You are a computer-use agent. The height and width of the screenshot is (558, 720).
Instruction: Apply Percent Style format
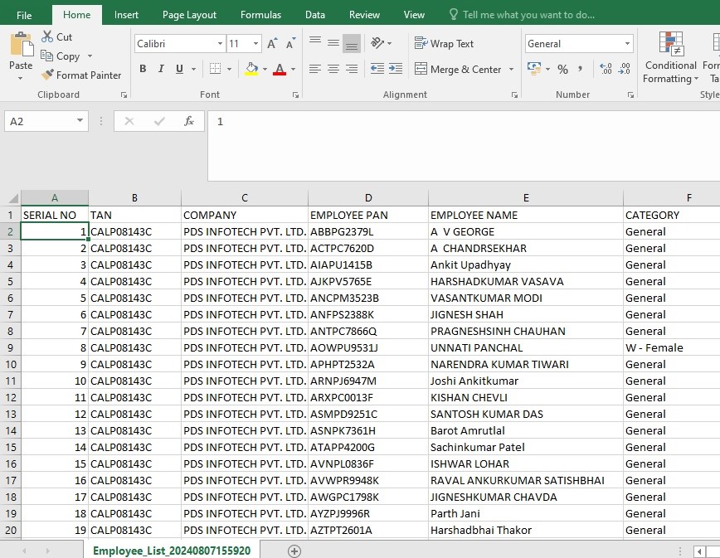[563, 70]
